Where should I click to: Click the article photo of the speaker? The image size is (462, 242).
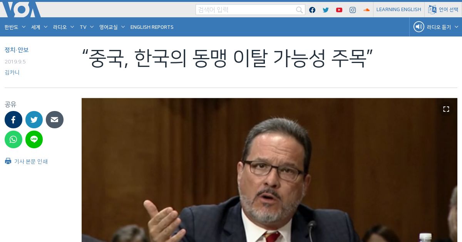point(269,170)
